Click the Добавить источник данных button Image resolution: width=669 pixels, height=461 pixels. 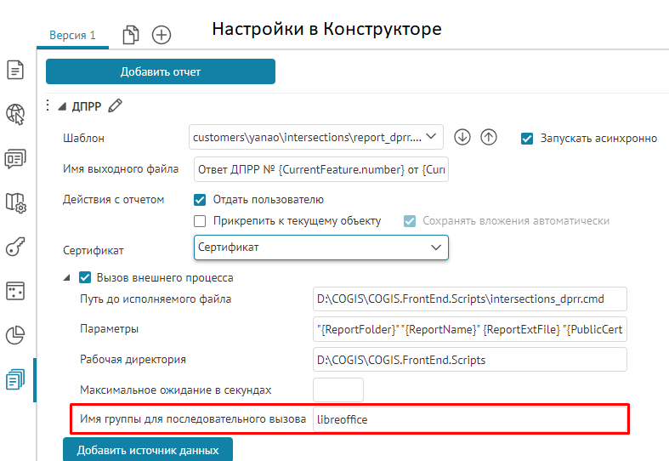coord(148,450)
